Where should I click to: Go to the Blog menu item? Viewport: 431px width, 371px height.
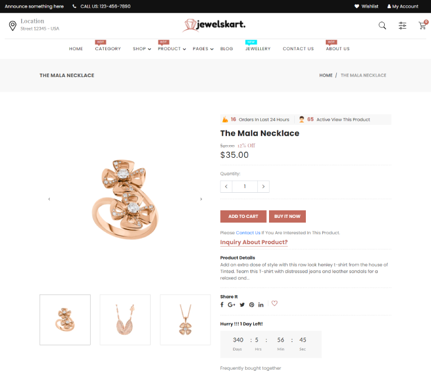point(226,48)
